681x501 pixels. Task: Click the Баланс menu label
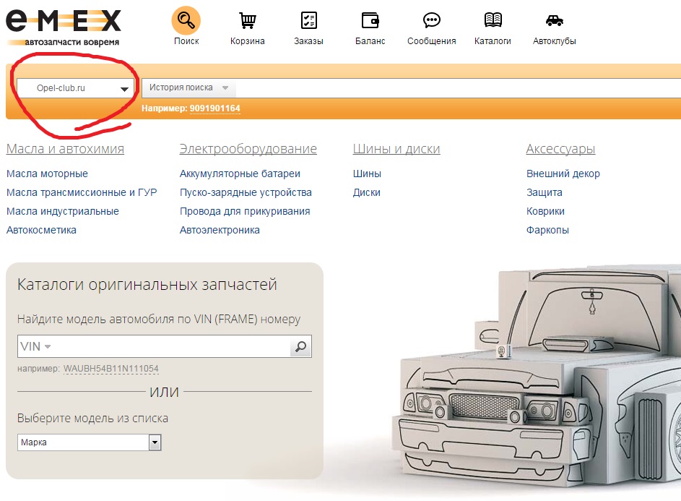(370, 41)
